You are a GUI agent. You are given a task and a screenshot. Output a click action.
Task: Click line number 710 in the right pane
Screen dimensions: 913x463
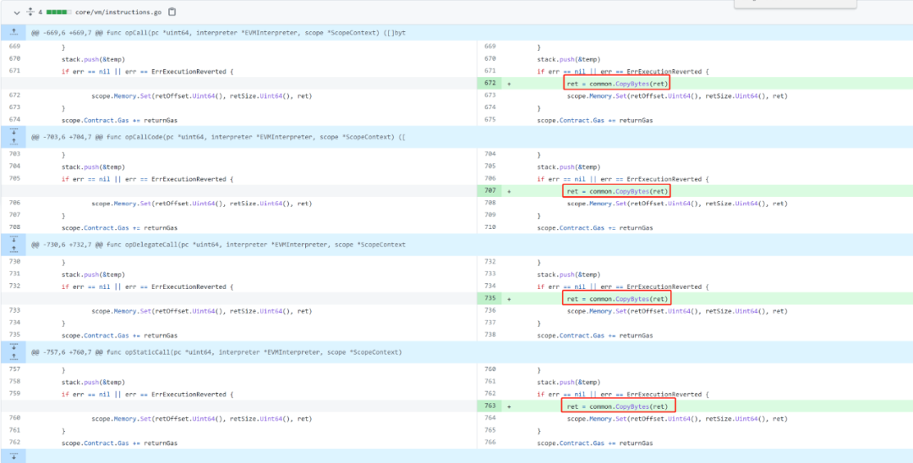point(489,227)
